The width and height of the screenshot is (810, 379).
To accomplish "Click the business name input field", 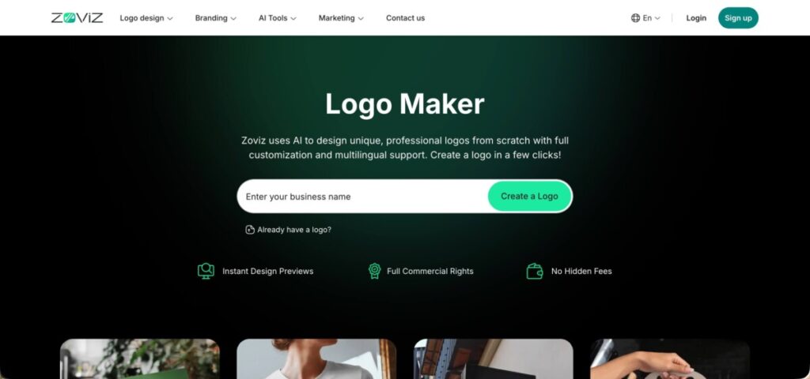I will [361, 197].
